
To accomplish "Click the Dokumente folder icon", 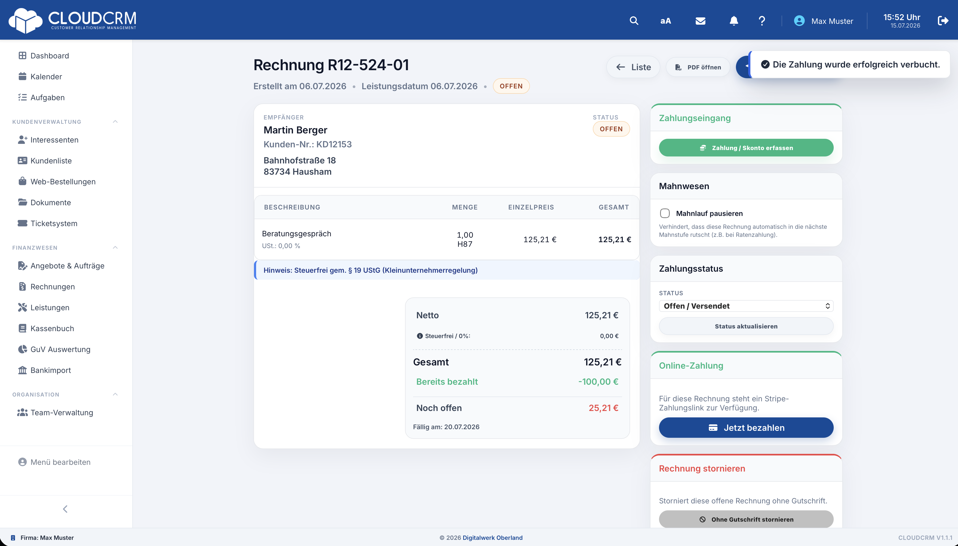I will coord(23,203).
